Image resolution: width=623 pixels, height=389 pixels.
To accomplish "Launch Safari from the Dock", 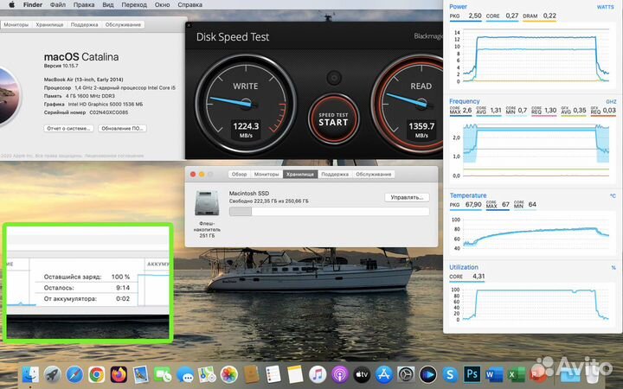I will pyautogui.click(x=74, y=374).
